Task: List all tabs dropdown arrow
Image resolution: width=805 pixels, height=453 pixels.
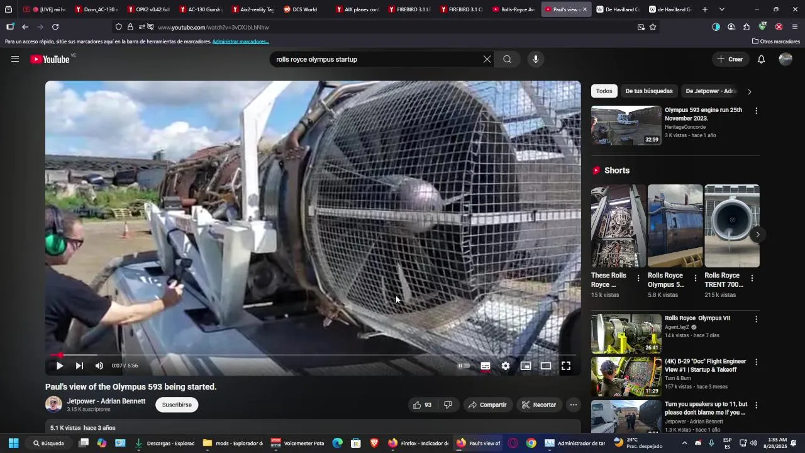Action: click(x=722, y=9)
